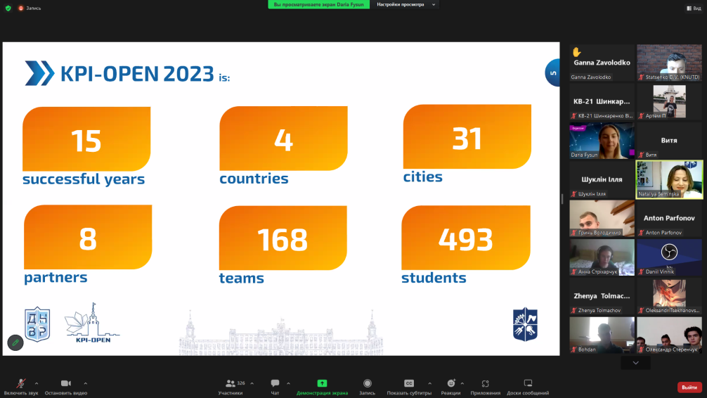707x398 pixels.
Task: Click the blue slide number 5 badge
Action: click(x=552, y=72)
